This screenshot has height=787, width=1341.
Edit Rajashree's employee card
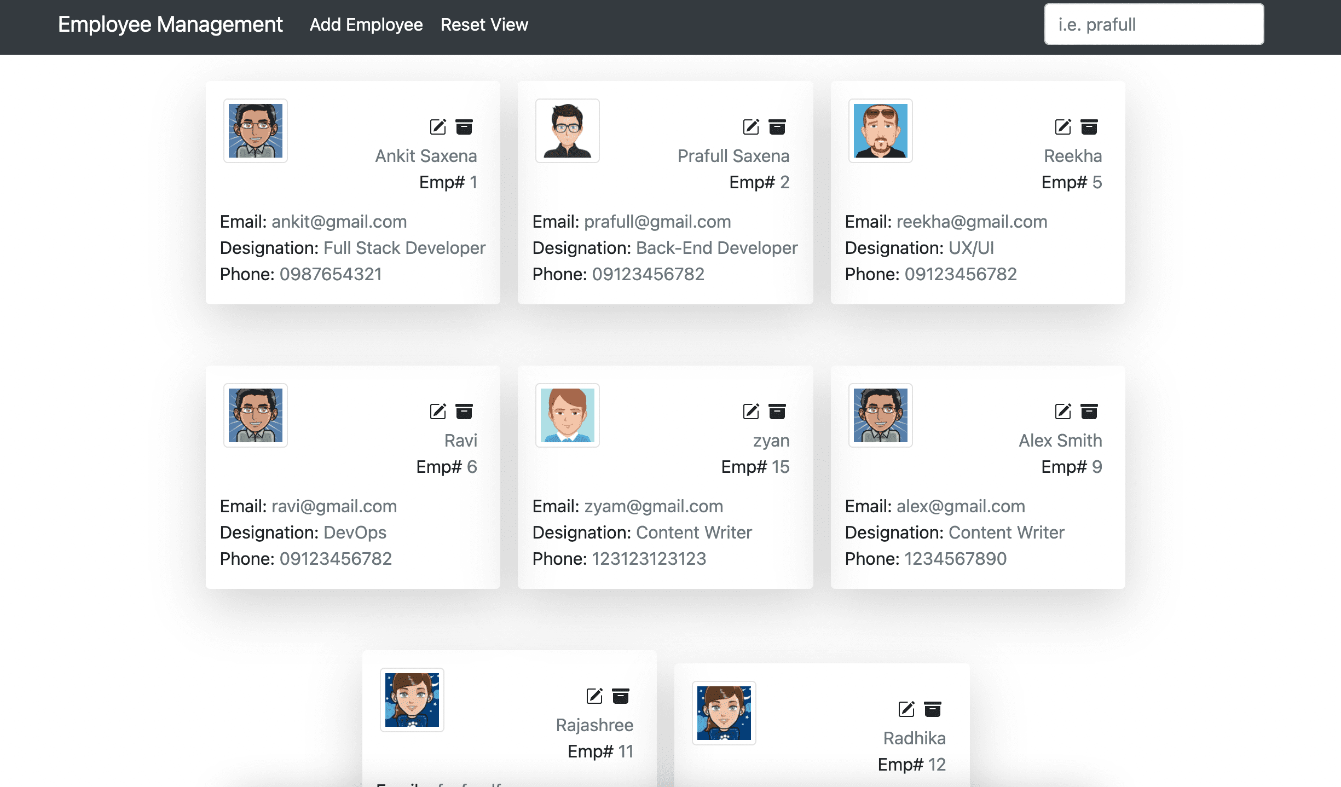click(x=593, y=696)
